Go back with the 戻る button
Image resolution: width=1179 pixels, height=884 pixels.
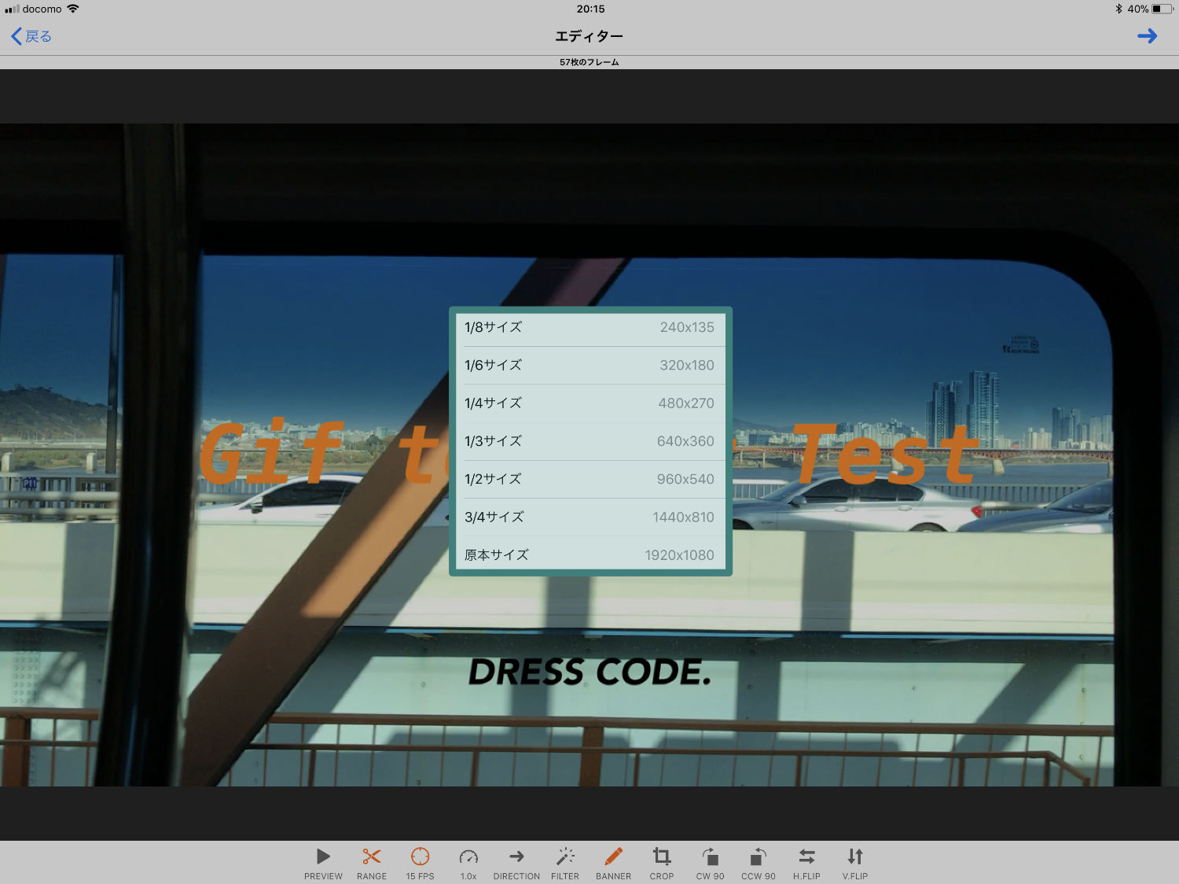click(31, 36)
